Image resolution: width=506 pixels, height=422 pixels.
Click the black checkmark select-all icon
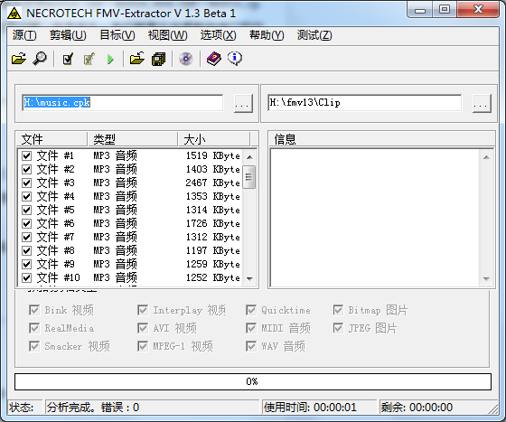[68, 59]
